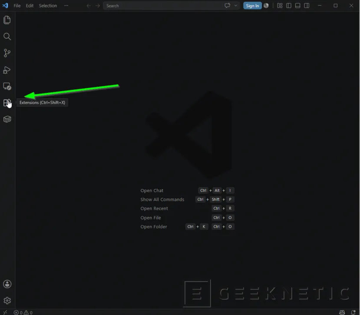The height and width of the screenshot is (315, 360).
Task: Open the Edit menu
Action: [x=30, y=6]
